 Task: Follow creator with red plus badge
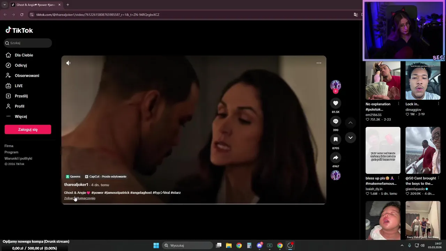(x=336, y=91)
